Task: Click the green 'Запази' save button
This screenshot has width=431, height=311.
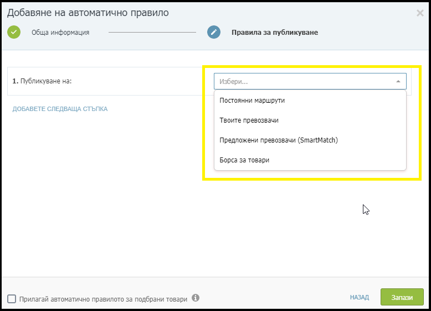Action: coord(402,297)
